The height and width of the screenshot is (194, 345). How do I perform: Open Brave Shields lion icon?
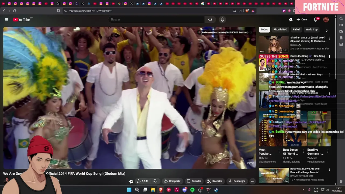247,11
